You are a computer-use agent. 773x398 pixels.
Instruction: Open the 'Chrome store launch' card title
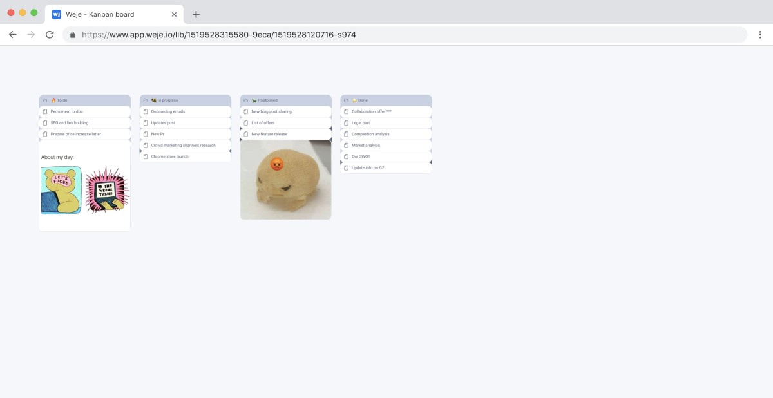pos(170,156)
